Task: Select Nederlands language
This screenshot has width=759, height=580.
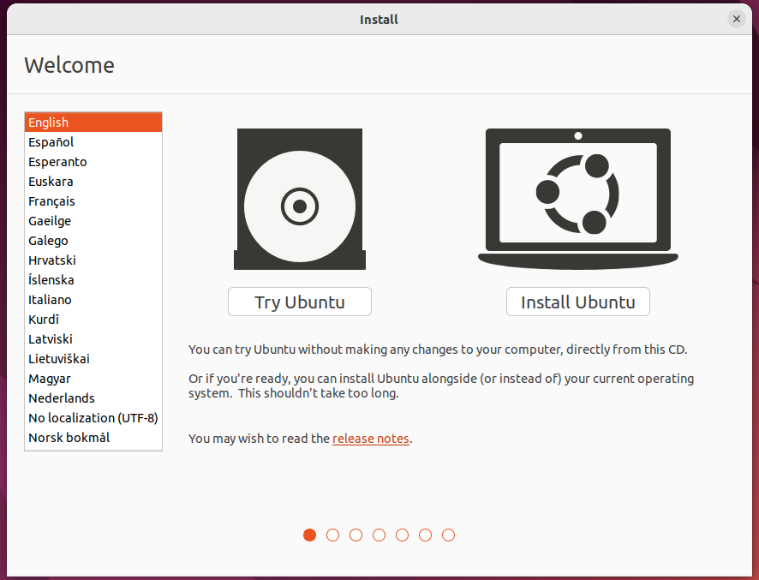Action: (x=93, y=398)
